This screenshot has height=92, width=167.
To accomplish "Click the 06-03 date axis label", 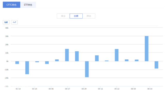I will pos(133,89).
